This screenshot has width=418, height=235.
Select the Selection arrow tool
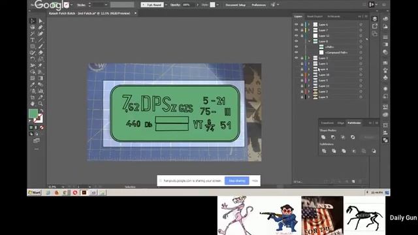33,21
